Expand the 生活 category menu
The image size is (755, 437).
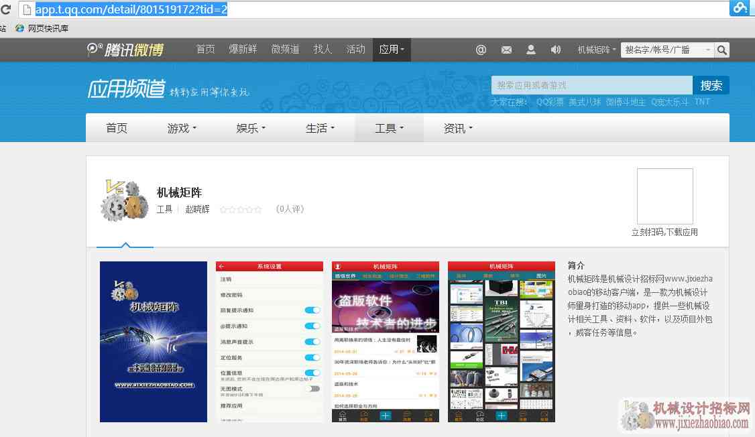pos(320,128)
